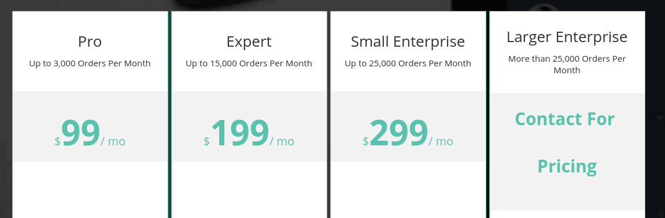The image size is (665, 218).
Task: Click the $299 / mo price
Action: click(408, 133)
